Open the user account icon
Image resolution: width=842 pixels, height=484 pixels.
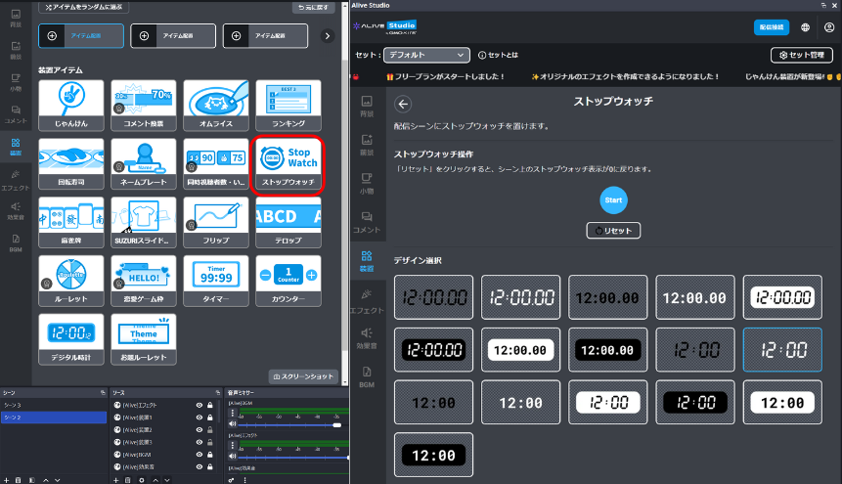click(828, 27)
